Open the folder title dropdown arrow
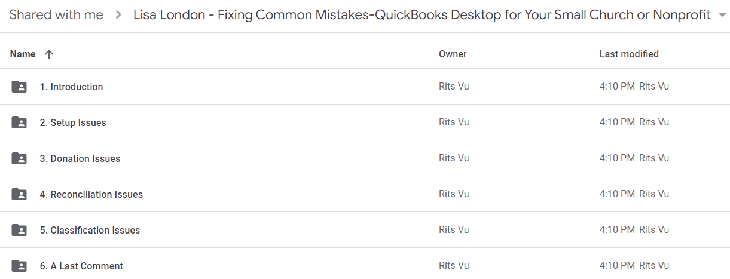The image size is (730, 279). point(722,16)
